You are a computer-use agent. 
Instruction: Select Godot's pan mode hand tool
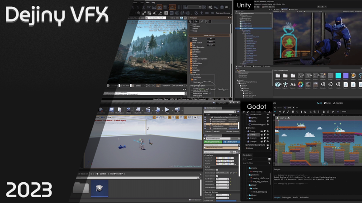[301, 111]
